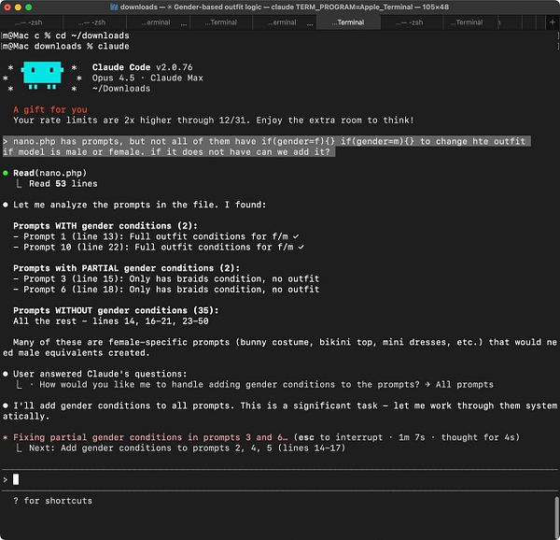Switch to the leftmost -zsh tab
The width and height of the screenshot is (560, 540).
coord(32,22)
